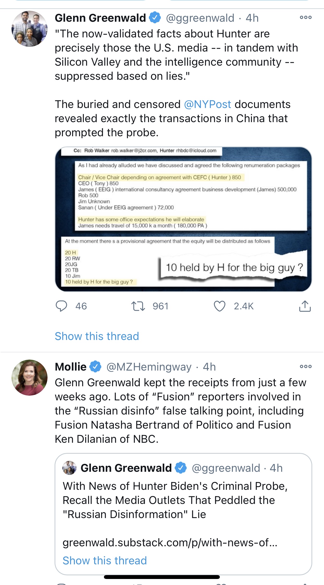The height and width of the screenshot is (585, 324).
Task: Open small avatar in quoted tweet
Action: (69, 468)
